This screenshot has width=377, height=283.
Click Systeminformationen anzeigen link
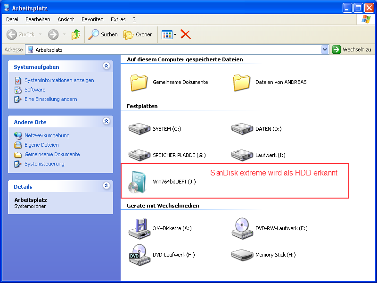click(x=59, y=80)
